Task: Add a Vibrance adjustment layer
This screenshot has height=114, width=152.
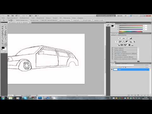Action: point(117,42)
